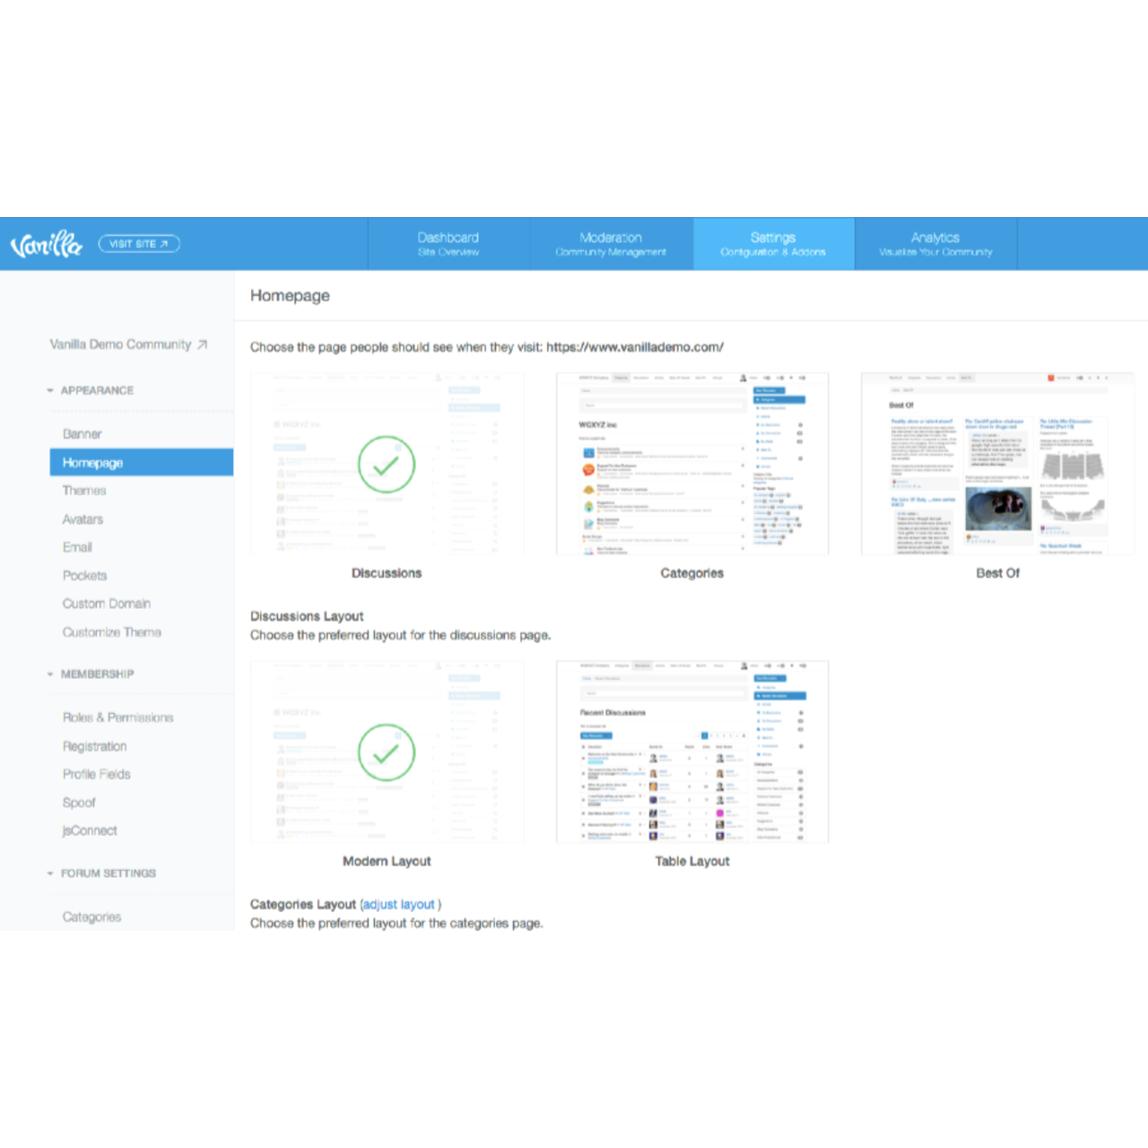Screen dimensions: 1148x1148
Task: Select the Table Layout thumbnail
Action: [691, 752]
